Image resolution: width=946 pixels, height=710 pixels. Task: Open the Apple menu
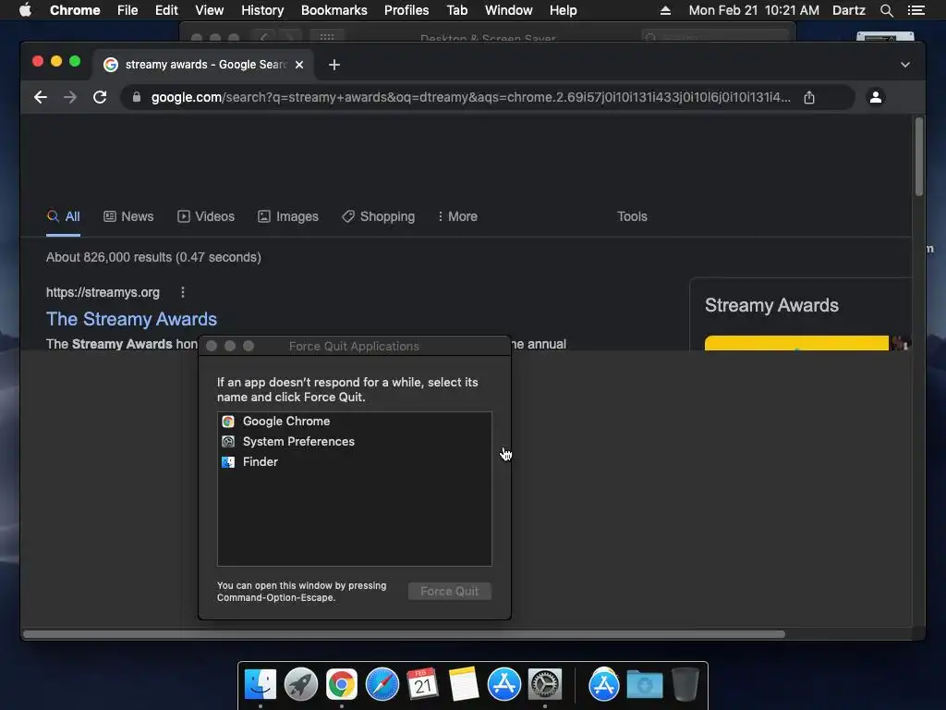click(25, 10)
